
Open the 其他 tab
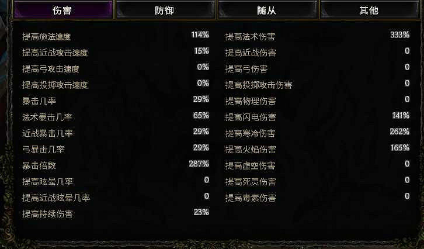tap(369, 11)
